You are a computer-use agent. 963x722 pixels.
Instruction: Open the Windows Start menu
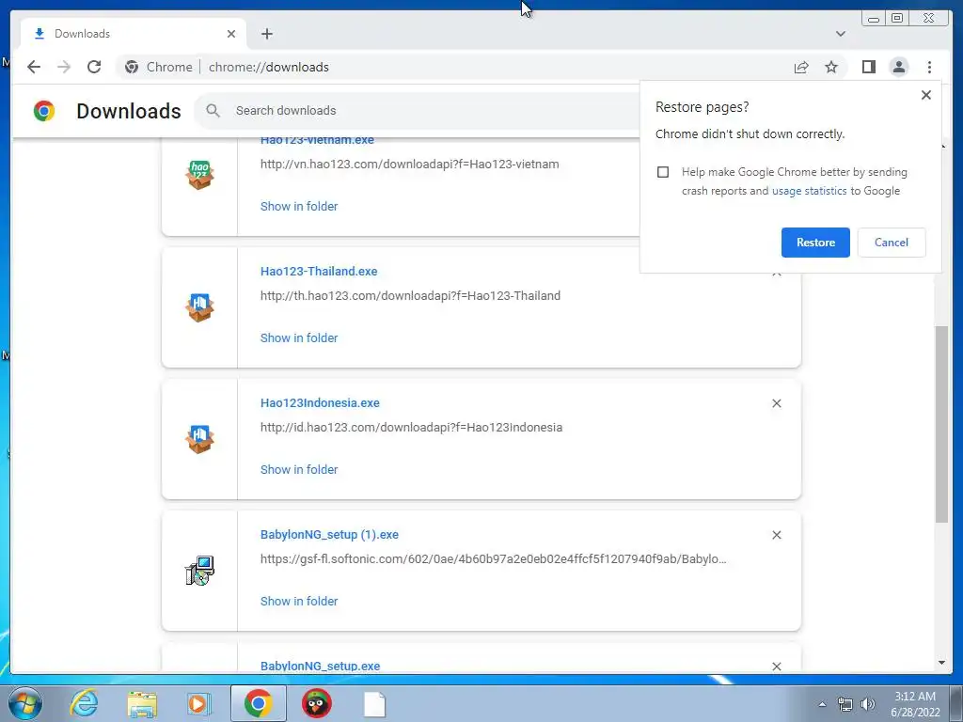(x=24, y=703)
